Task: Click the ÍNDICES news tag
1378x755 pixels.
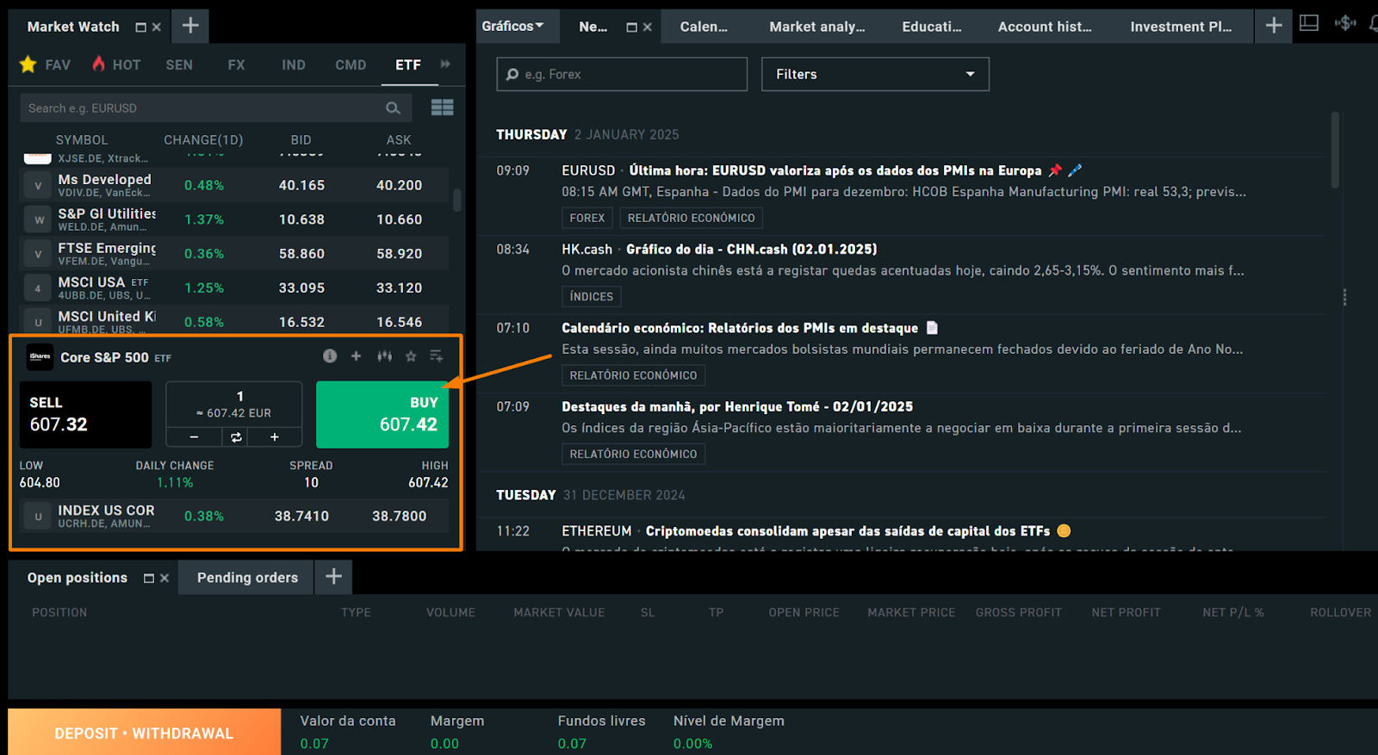Action: [x=592, y=296]
